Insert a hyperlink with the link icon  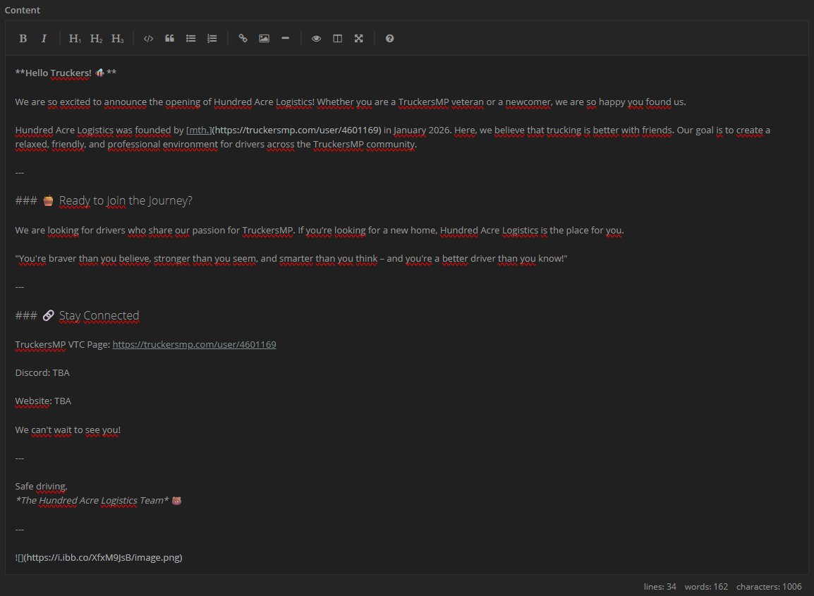243,38
